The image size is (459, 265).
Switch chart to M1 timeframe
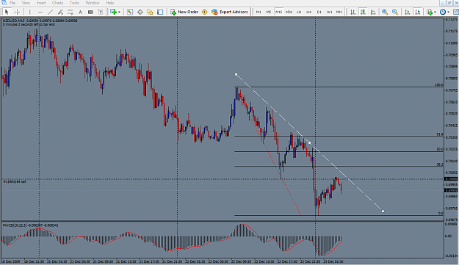[259, 12]
